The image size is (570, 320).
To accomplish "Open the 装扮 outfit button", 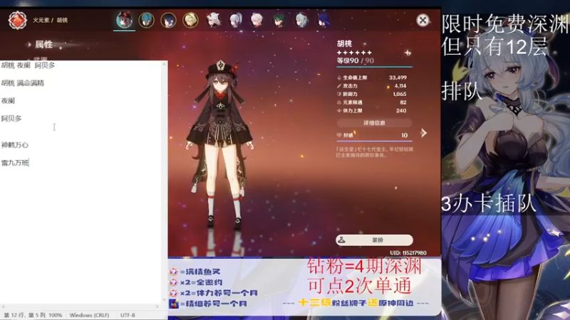I will (374, 240).
